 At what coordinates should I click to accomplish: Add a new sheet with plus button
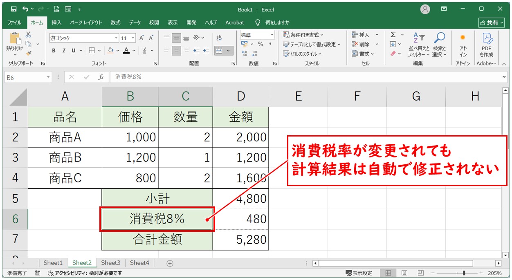(170, 263)
